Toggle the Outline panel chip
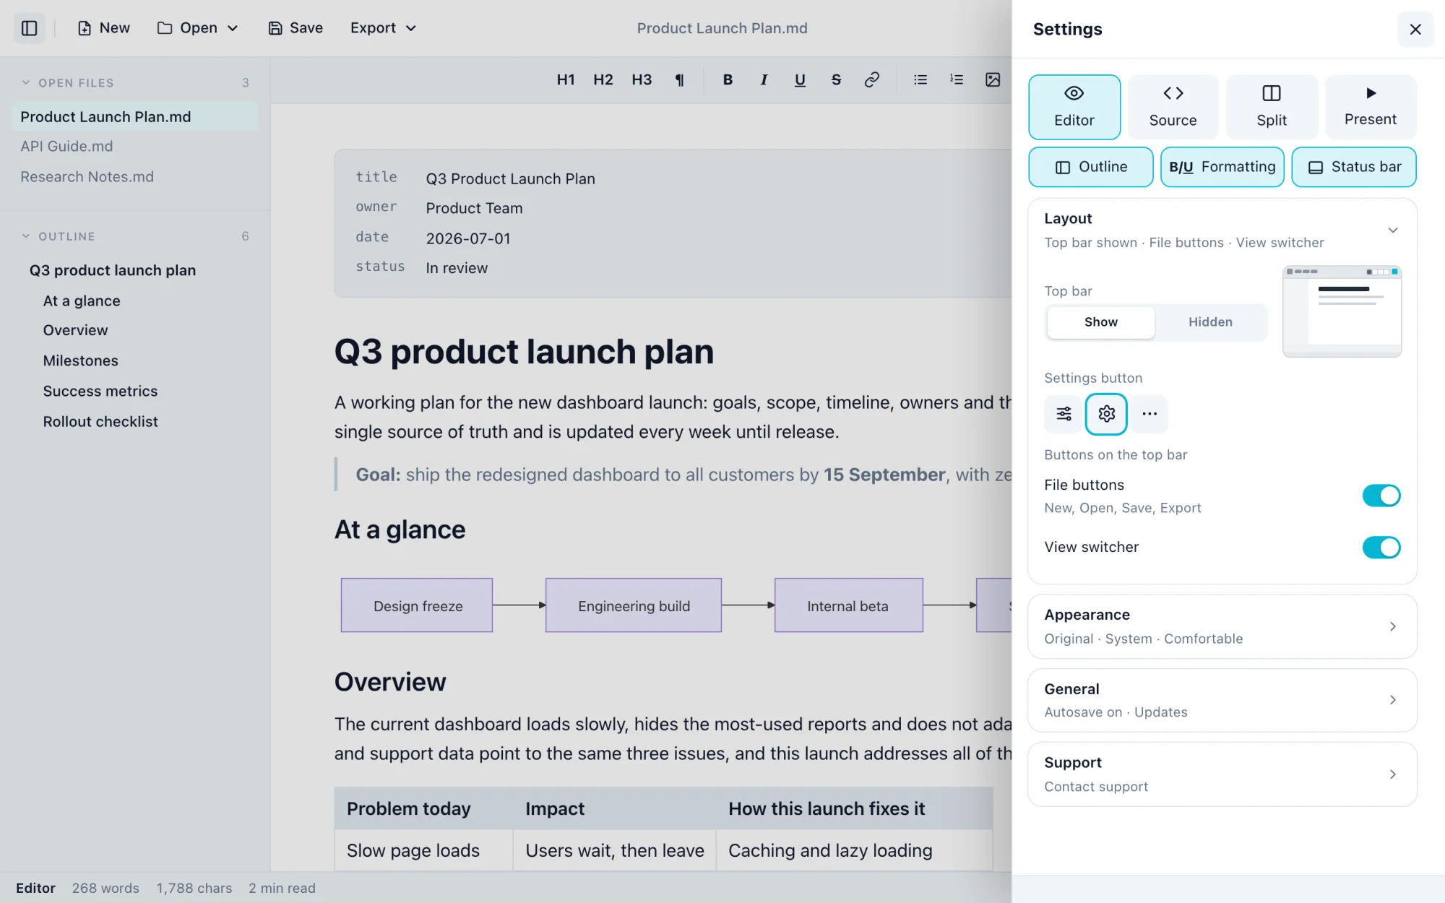The width and height of the screenshot is (1445, 903). pyautogui.click(x=1091, y=167)
